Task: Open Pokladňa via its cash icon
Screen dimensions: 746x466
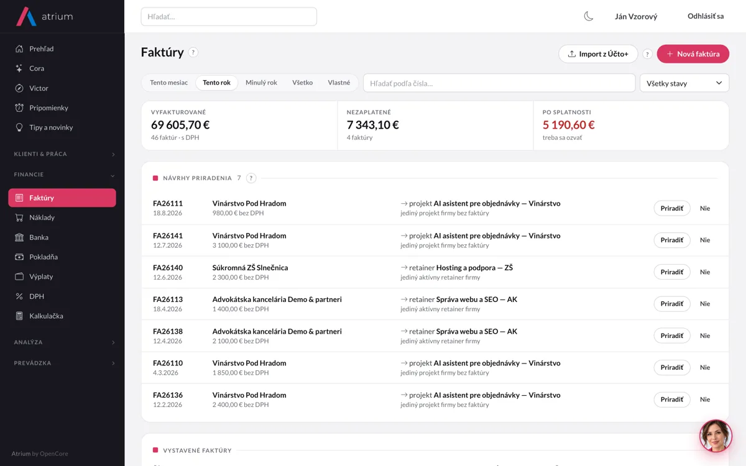Action: (19, 257)
